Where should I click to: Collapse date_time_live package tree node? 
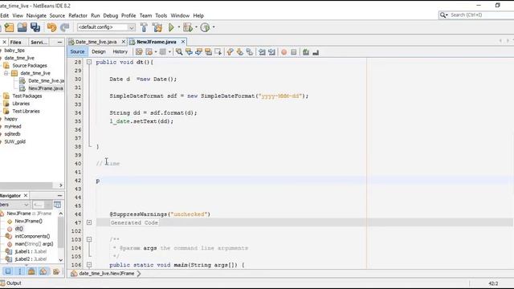[x=6, y=73]
